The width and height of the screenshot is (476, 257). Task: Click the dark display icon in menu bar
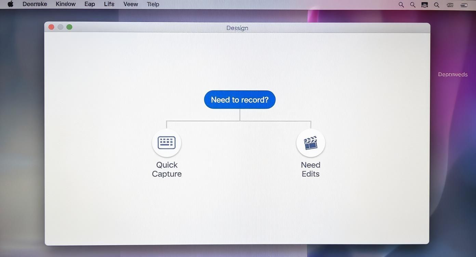click(x=424, y=5)
